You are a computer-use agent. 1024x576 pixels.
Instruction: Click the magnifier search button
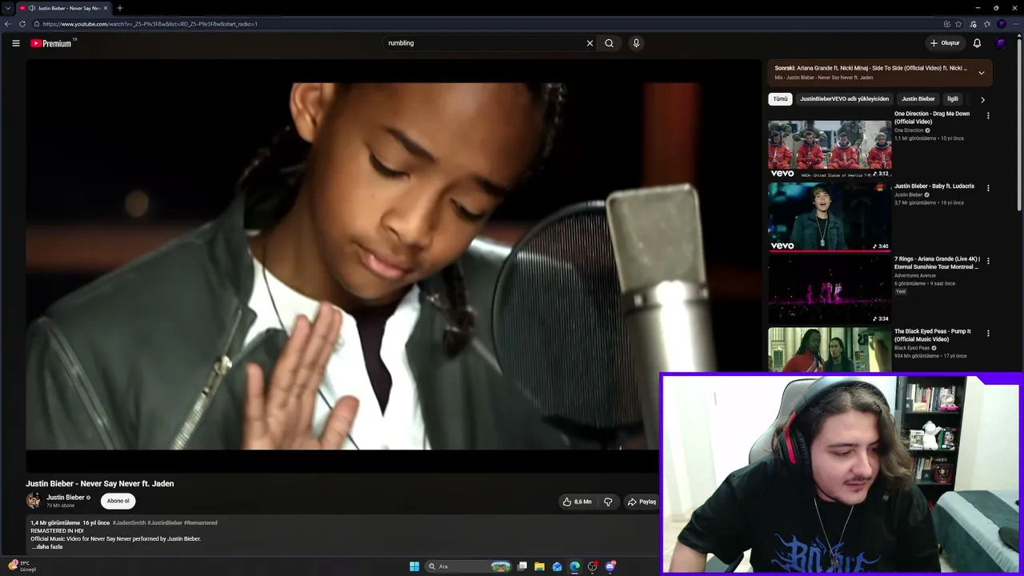[x=610, y=43]
